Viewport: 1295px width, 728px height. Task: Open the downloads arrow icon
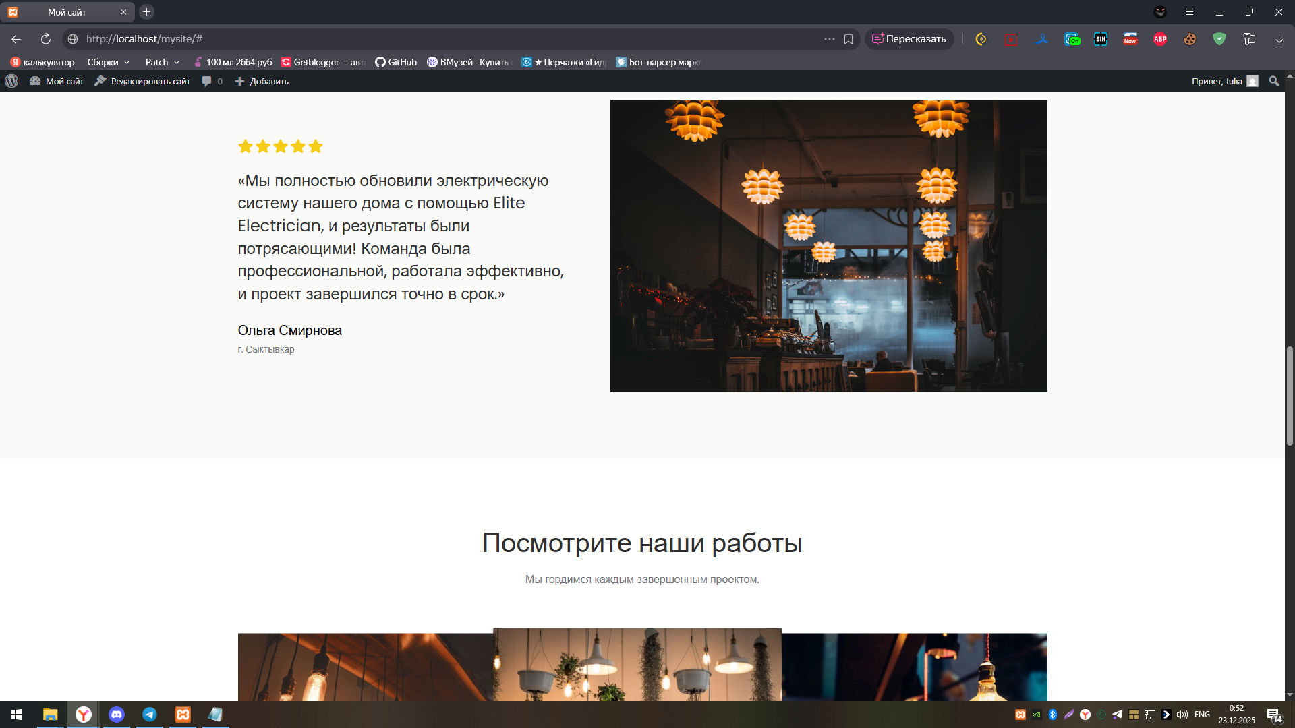tap(1279, 39)
